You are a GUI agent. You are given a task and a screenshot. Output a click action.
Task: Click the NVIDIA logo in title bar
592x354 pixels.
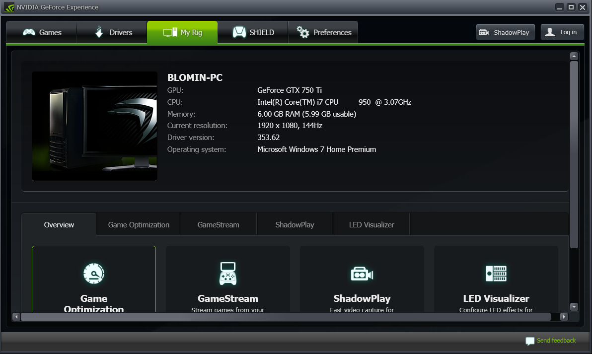point(9,7)
